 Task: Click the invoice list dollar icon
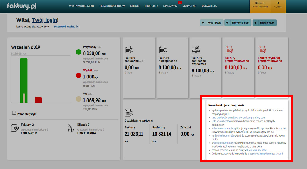pyautogui.click(x=14, y=128)
